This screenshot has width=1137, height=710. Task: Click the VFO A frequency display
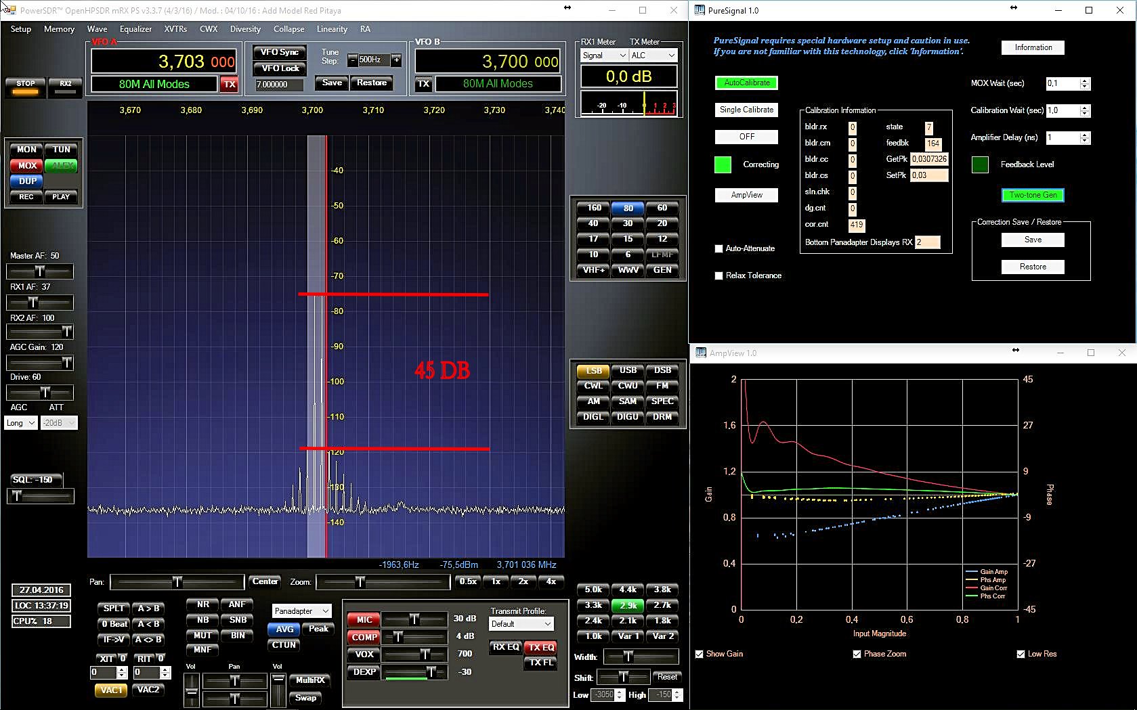pos(164,62)
